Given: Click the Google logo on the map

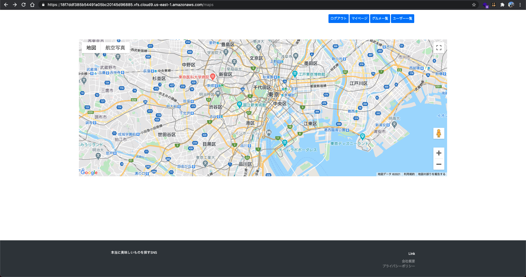Looking at the screenshot, I should (89, 172).
